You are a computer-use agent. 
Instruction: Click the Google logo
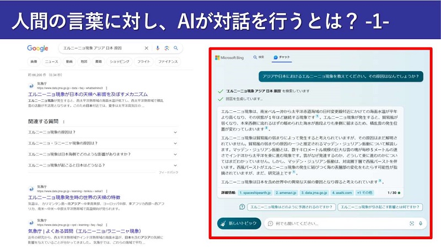[x=37, y=48]
